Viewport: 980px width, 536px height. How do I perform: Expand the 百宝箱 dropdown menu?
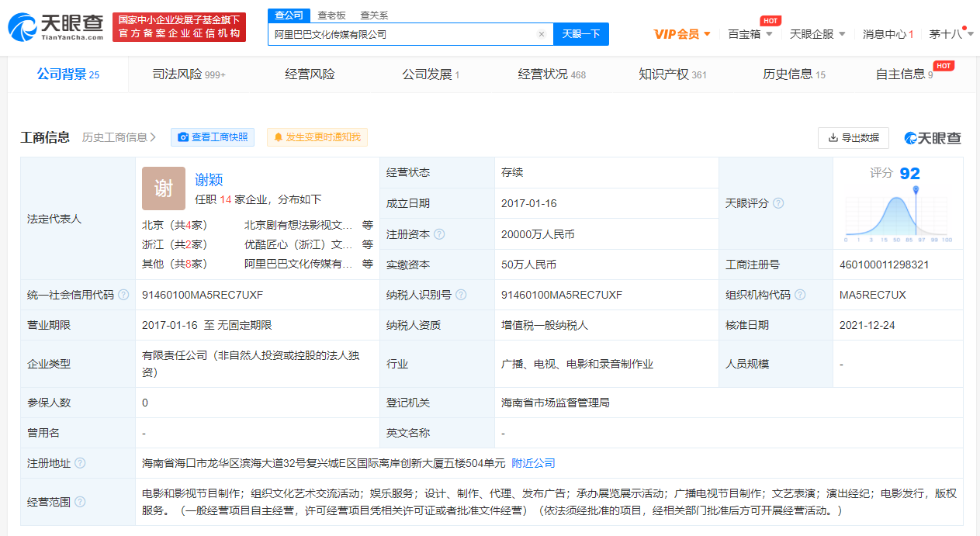[750, 34]
